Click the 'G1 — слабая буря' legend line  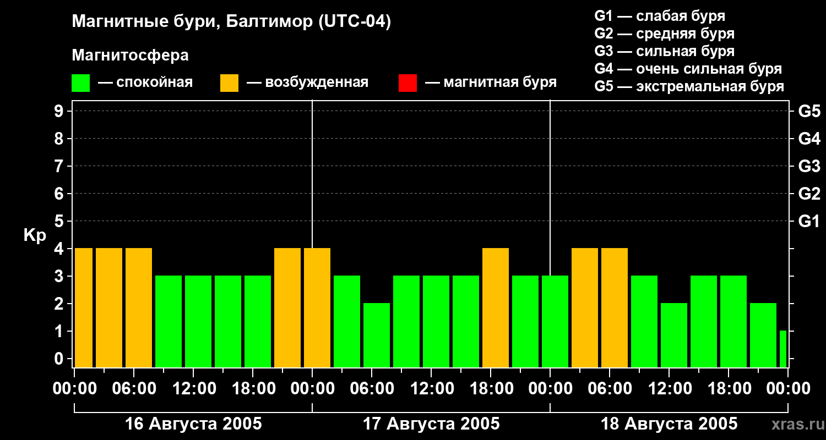660,16
